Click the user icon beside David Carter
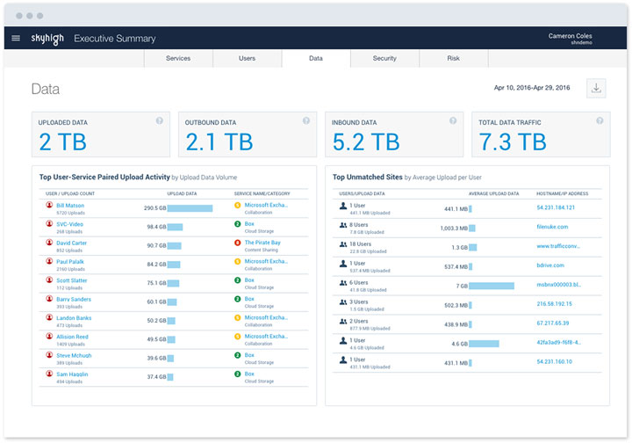Screen dimensions: 632x443 coord(49,243)
